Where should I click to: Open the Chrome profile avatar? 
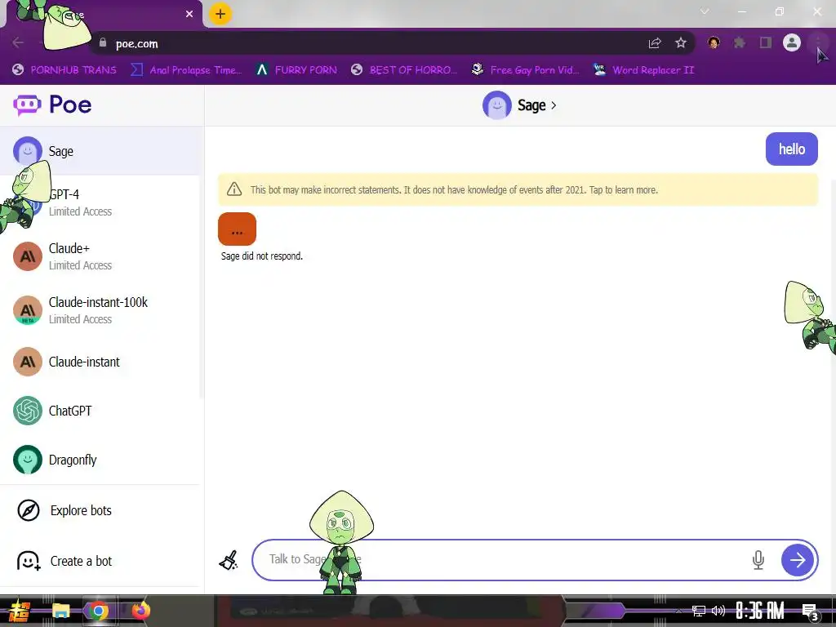792,42
